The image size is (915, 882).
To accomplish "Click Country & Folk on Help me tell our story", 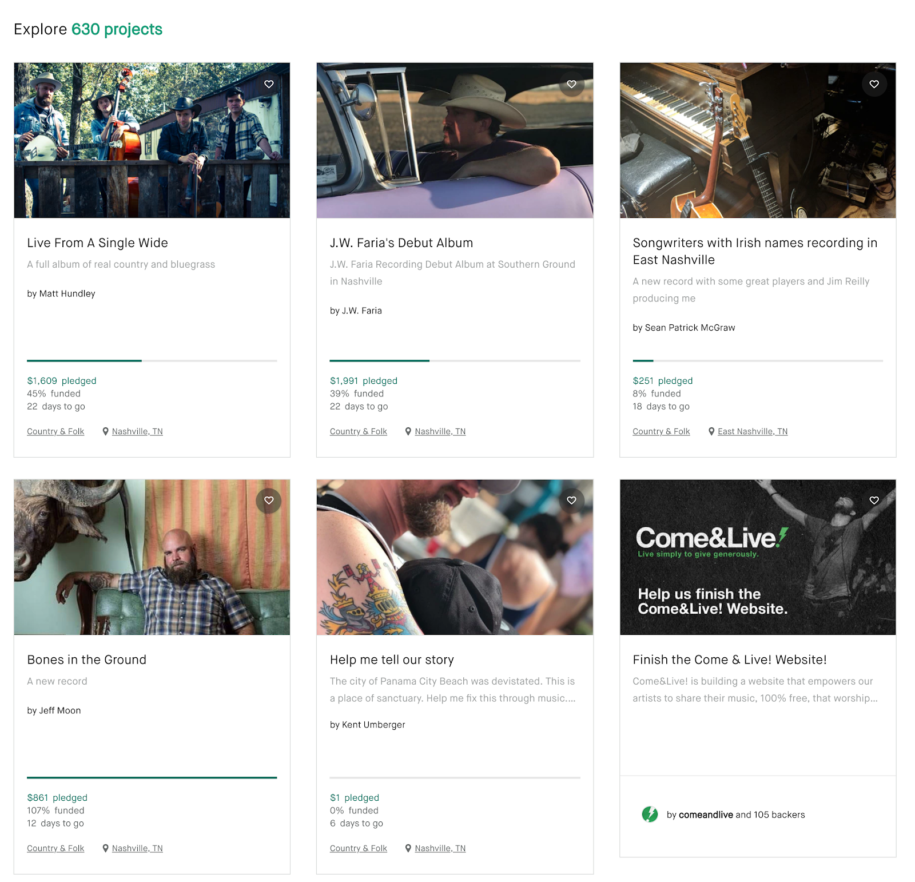I will click(x=359, y=848).
